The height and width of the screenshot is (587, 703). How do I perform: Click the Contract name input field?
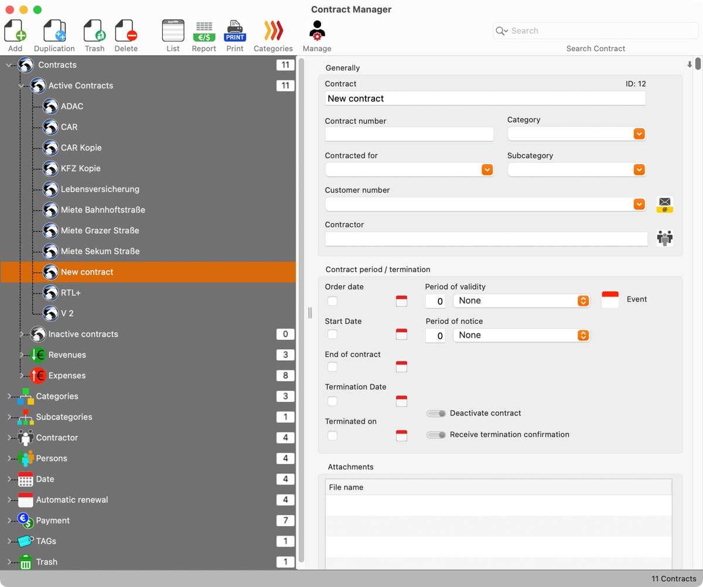click(485, 98)
